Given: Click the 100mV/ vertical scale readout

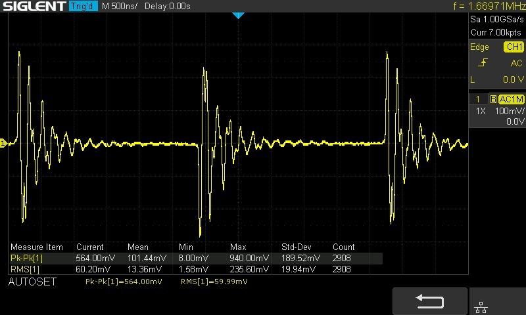Looking at the screenshot, I should [x=510, y=111].
